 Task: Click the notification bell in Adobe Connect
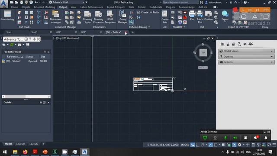(266, 138)
